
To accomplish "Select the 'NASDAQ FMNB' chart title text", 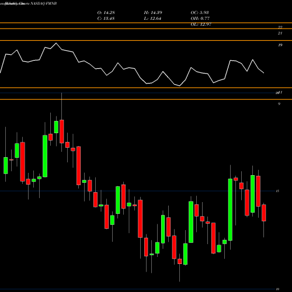I will point(44,4).
